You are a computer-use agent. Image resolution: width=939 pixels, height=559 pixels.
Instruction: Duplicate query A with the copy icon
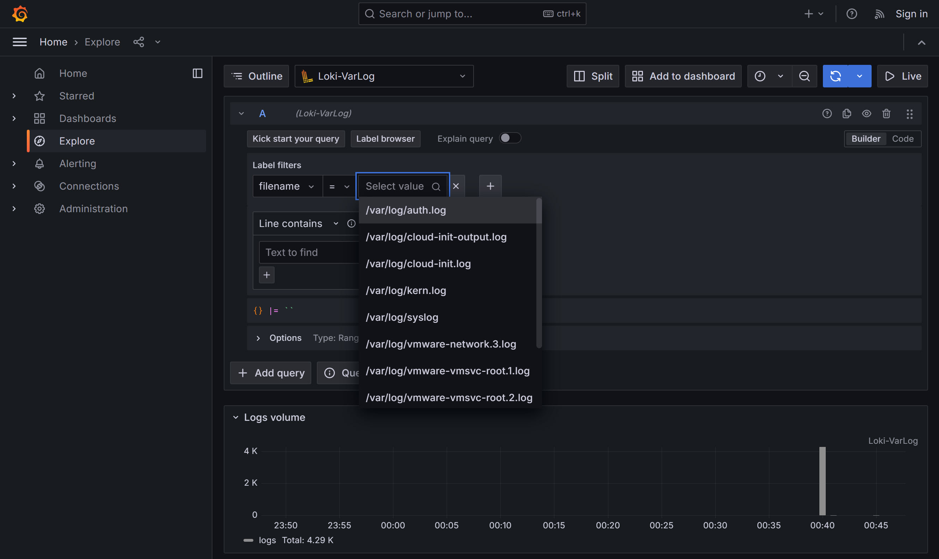847,113
